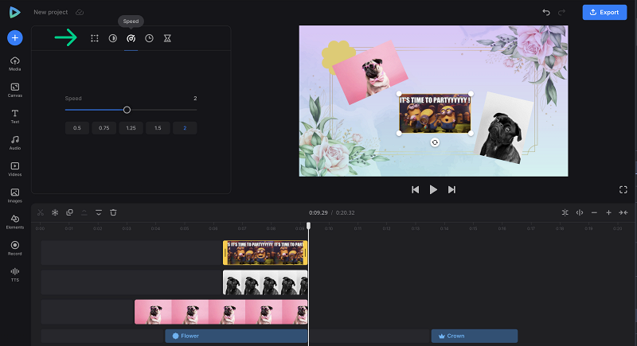Select the pink pug photo in preview

coord(370,72)
